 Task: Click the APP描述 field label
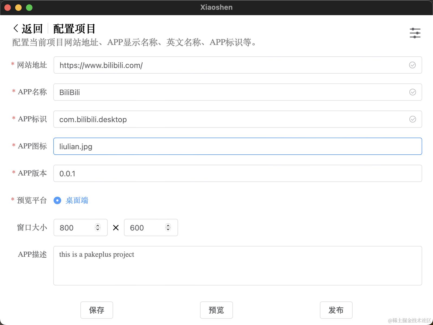(32, 254)
